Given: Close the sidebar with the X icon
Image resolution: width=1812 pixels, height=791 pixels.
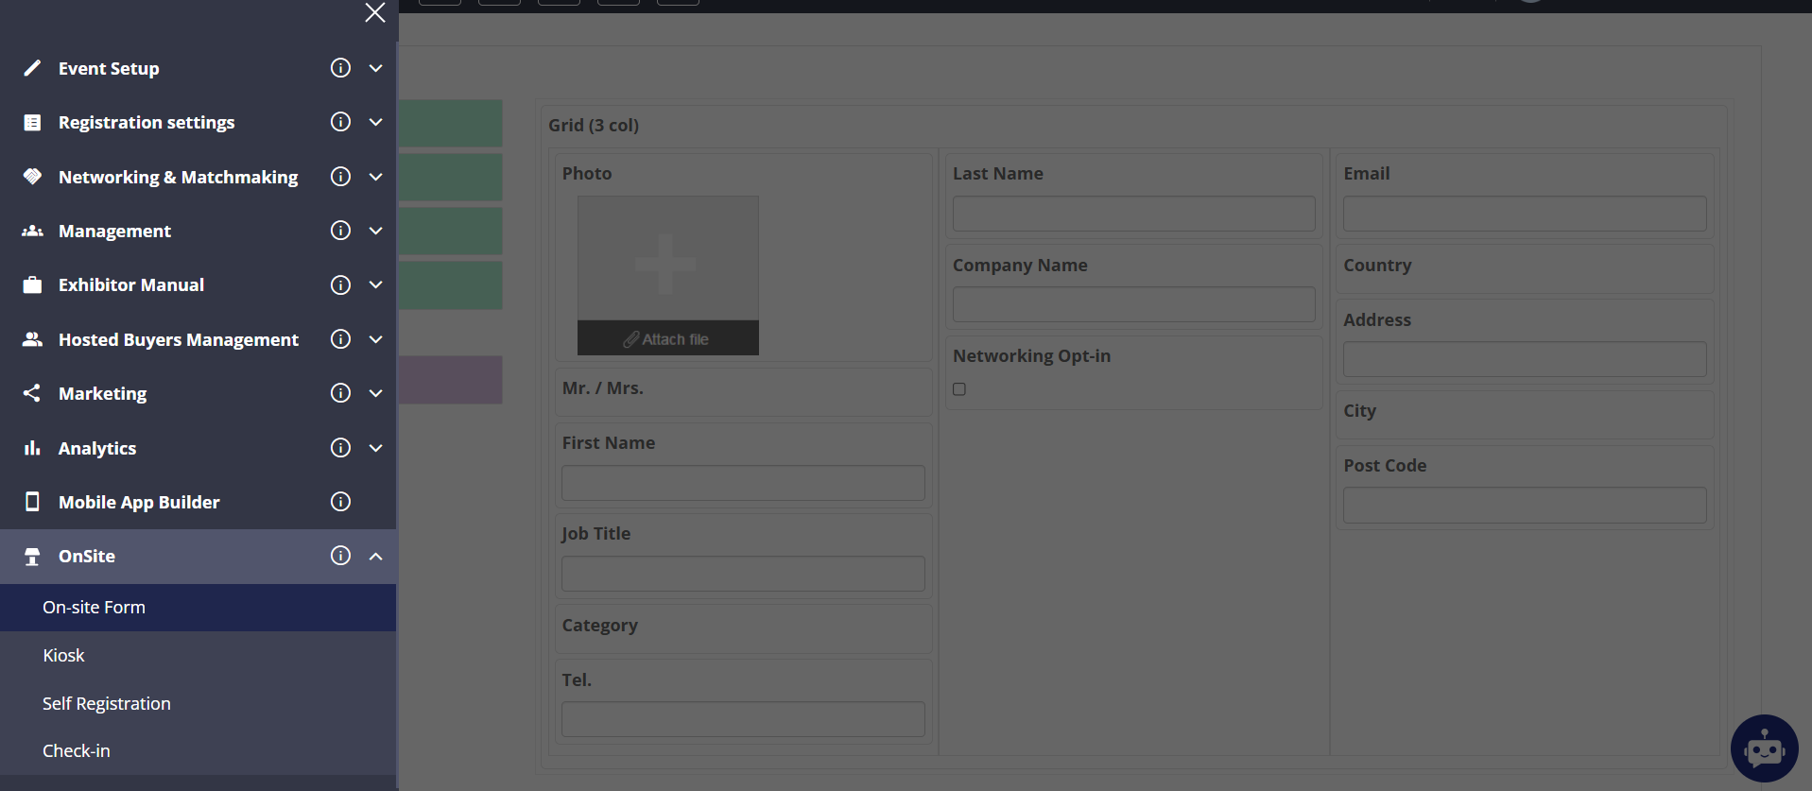Looking at the screenshot, I should coord(375,12).
